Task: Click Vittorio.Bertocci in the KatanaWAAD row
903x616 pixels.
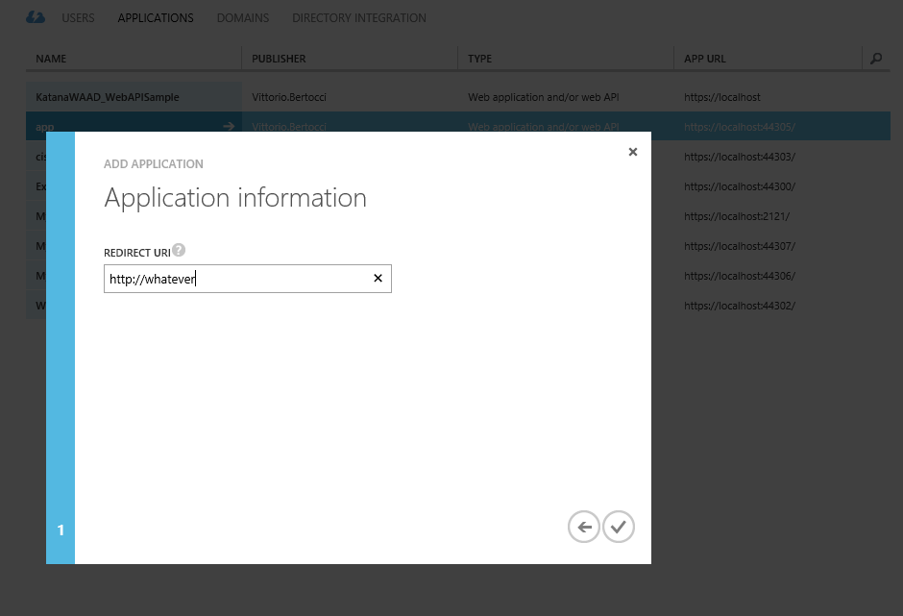Action: [x=289, y=97]
